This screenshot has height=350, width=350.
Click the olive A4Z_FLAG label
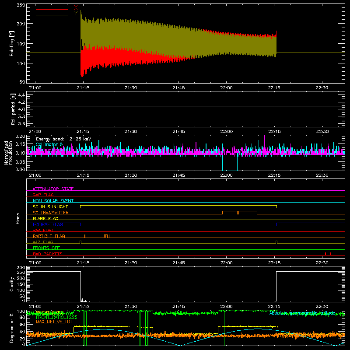click(x=43, y=242)
